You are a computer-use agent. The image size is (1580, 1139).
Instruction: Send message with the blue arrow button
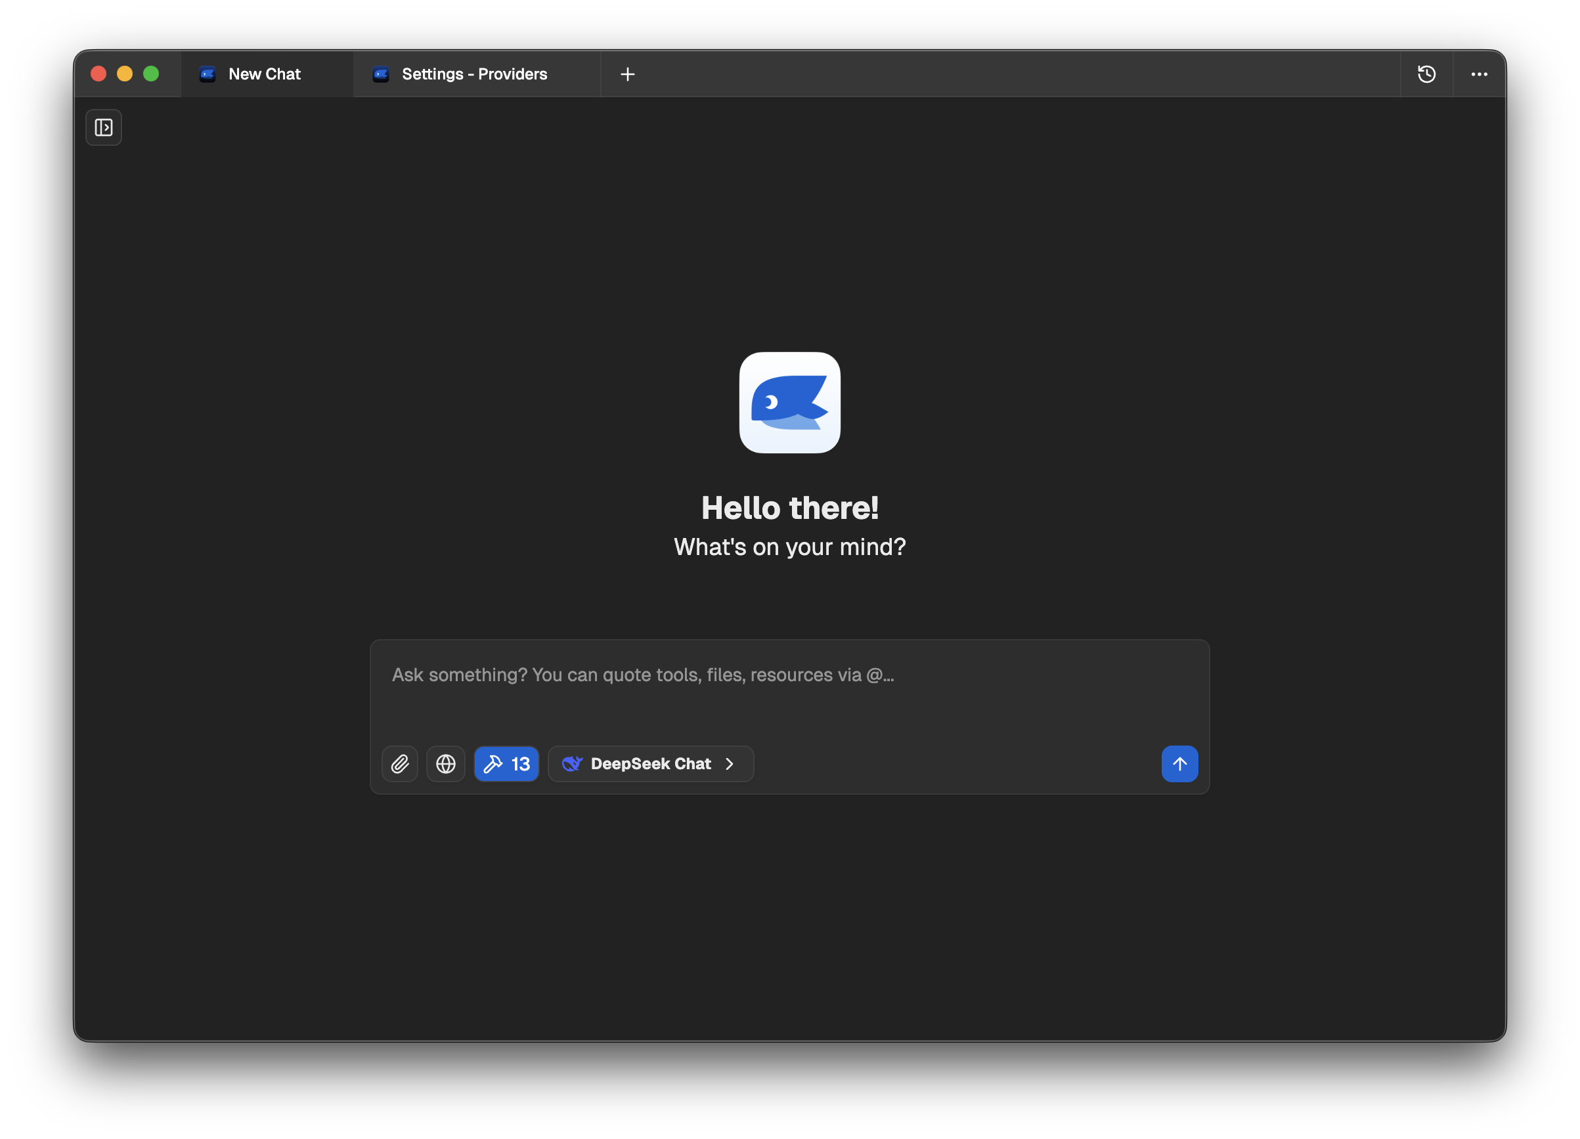point(1179,764)
